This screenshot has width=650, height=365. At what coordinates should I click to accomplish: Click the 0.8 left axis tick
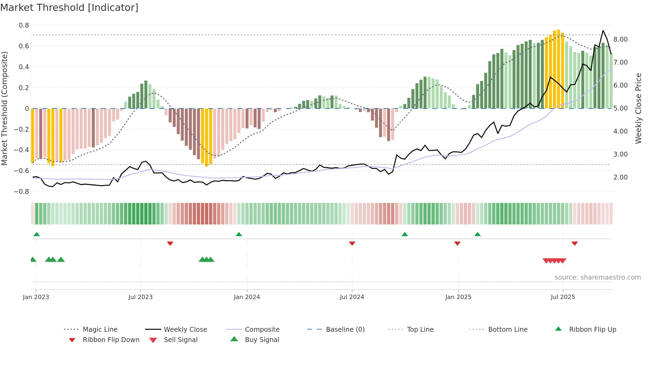[x=24, y=25]
